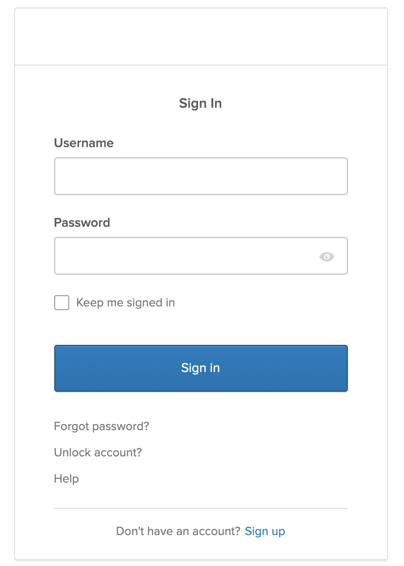Image resolution: width=404 pixels, height=566 pixels.
Task: Select the Username field to start typing
Action: pyautogui.click(x=201, y=176)
